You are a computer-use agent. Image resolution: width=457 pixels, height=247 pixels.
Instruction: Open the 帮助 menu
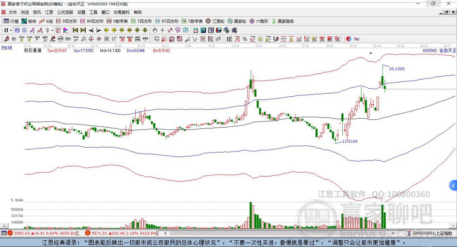137,12
